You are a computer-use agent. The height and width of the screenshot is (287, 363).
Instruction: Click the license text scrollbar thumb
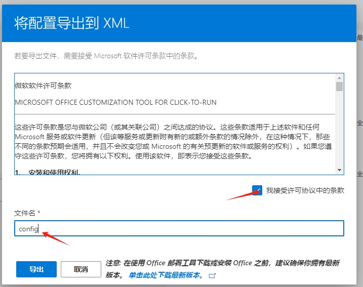click(339, 86)
